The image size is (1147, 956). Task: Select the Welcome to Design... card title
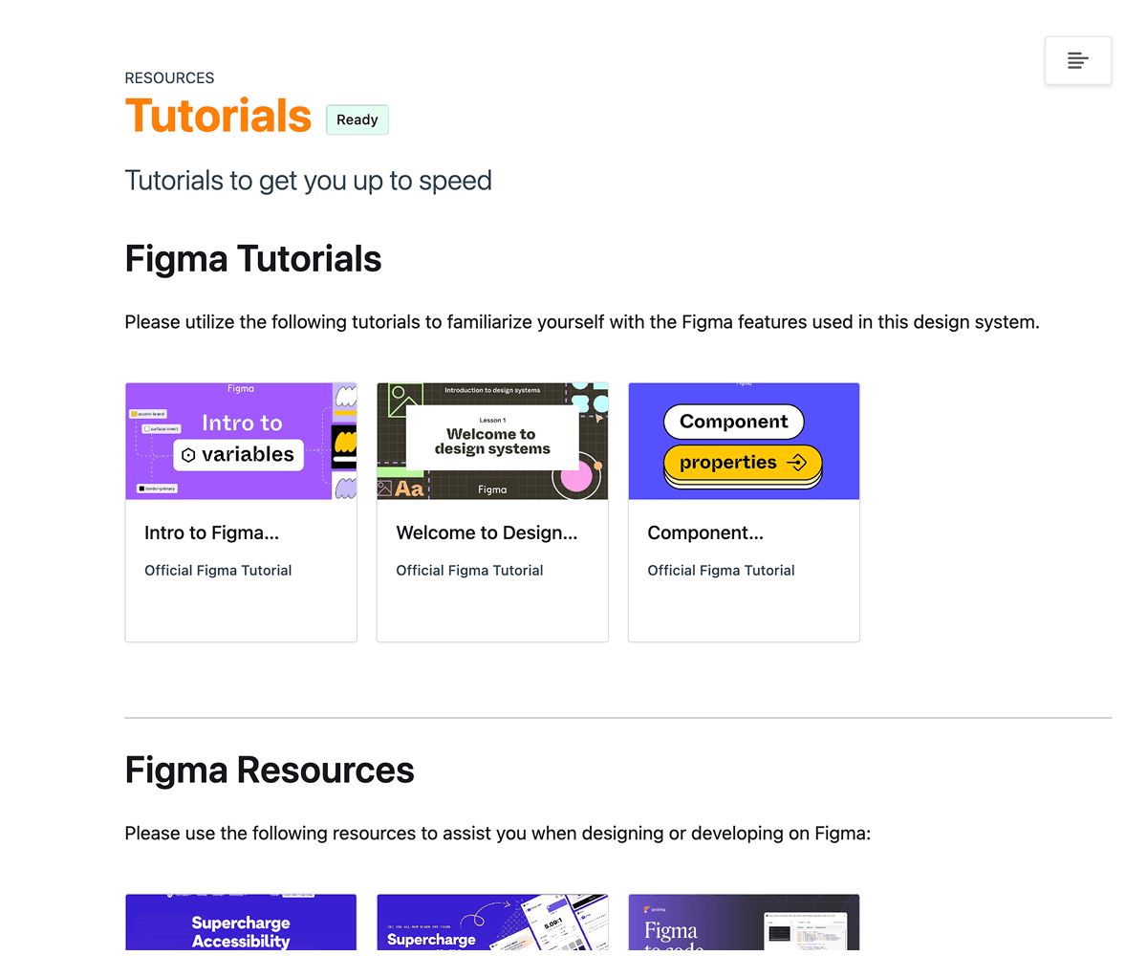tap(487, 532)
